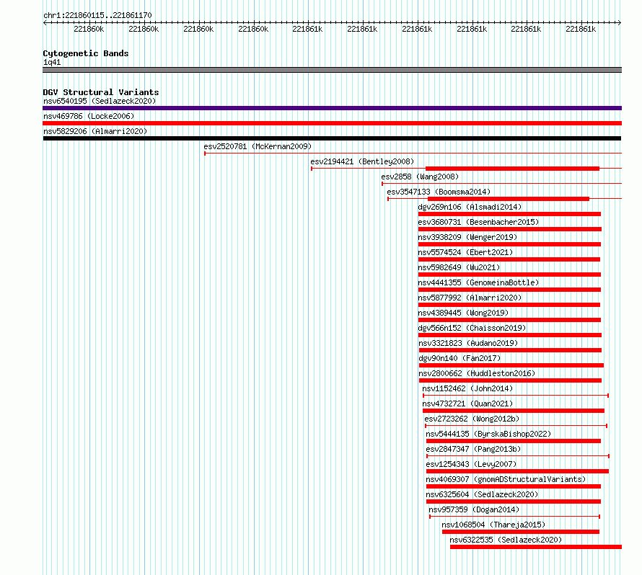Open esv2723262 (Wong2012b) entry
The image size is (642, 575).
pyautogui.click(x=472, y=419)
